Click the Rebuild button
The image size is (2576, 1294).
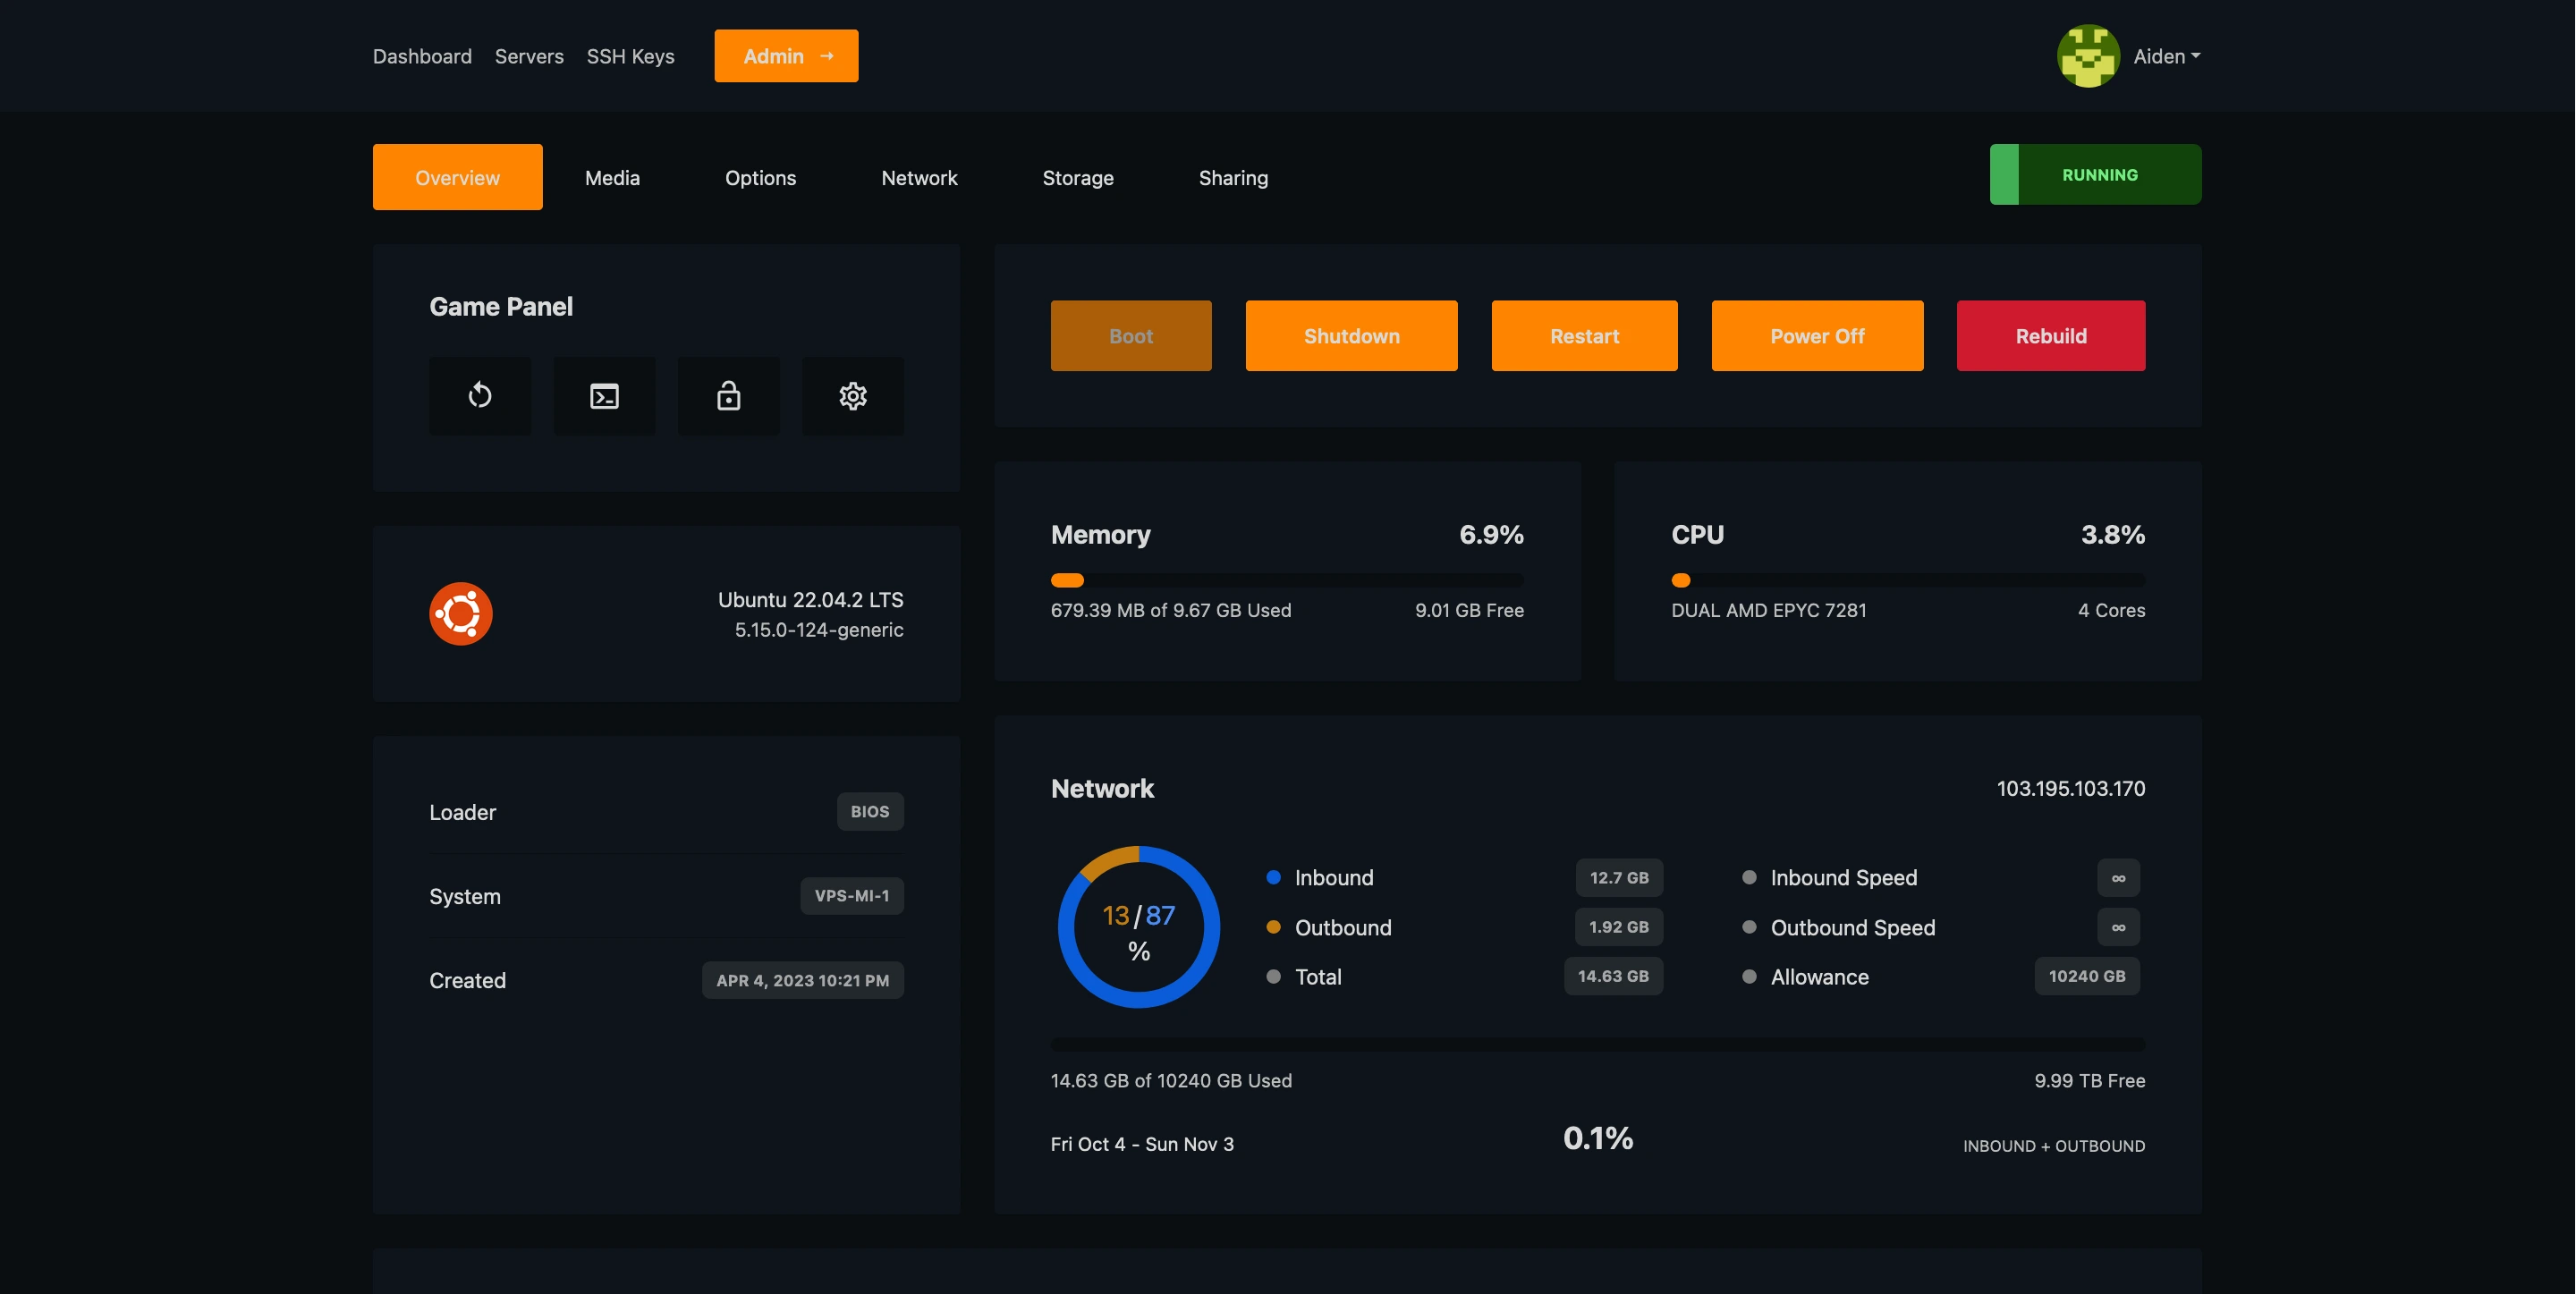(x=2049, y=335)
